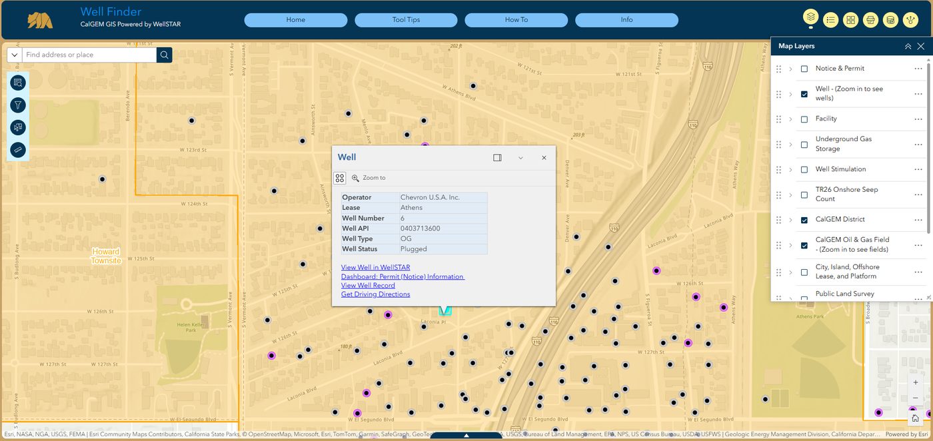
Task: Open the Measure ruler tool
Action: pos(18,150)
